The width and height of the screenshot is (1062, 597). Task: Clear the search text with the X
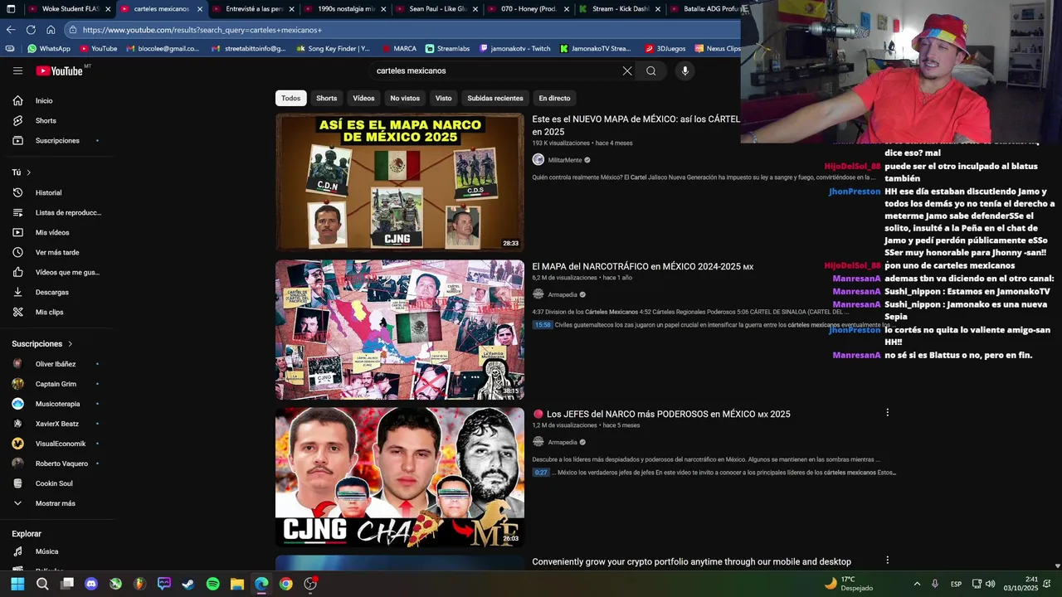click(x=627, y=70)
